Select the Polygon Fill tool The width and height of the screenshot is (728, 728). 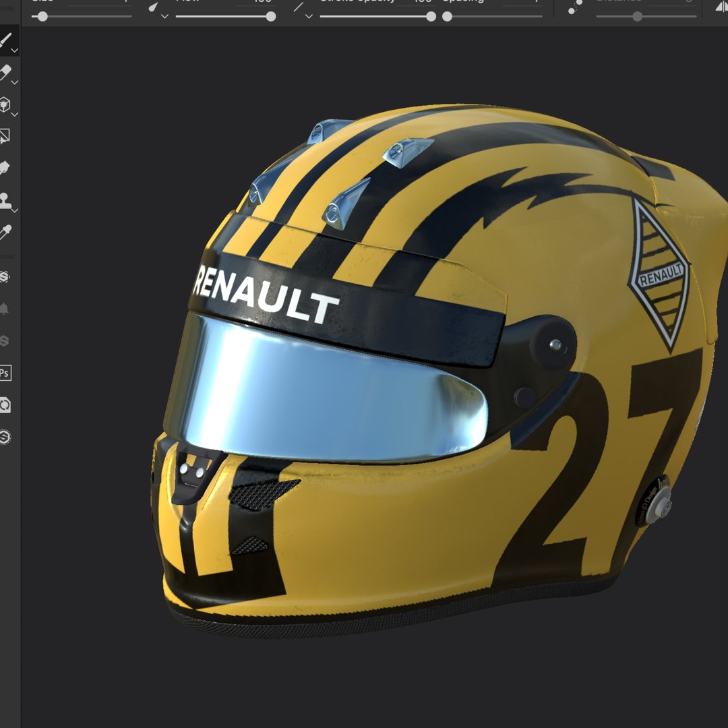tap(5, 136)
